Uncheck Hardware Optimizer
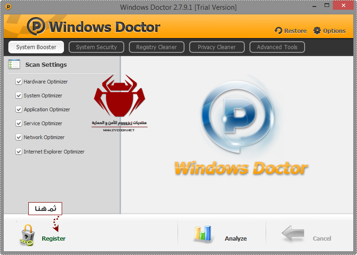The image size is (357, 255). [x=19, y=82]
